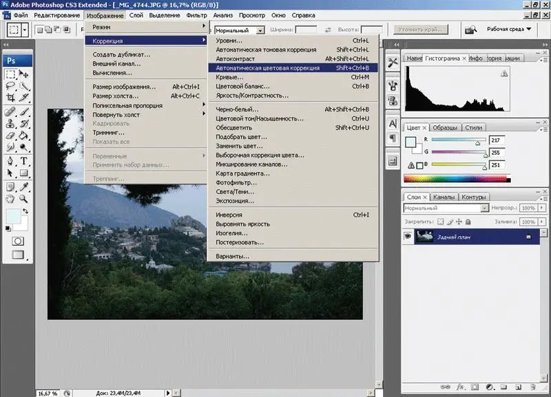Select the Rectangle shape tool
Screen dimensions: 551x397
[x=24, y=173]
